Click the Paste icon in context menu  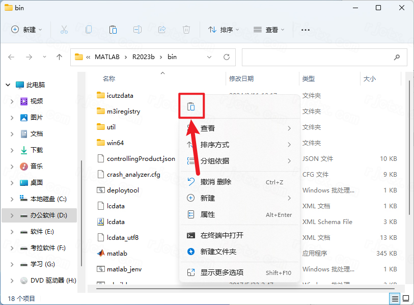(191, 106)
